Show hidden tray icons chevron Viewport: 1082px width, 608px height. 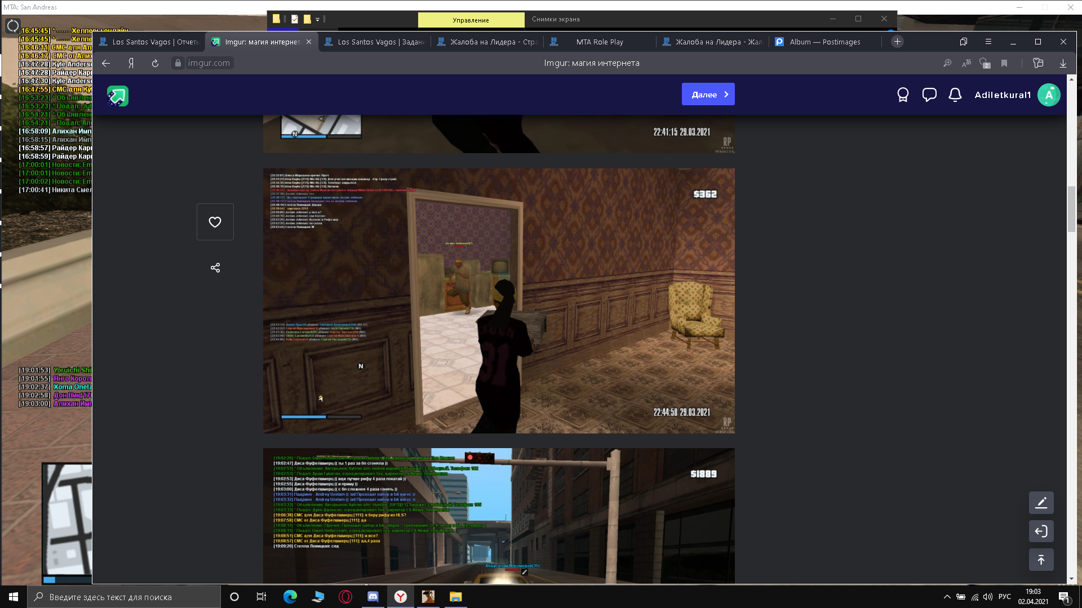(947, 597)
